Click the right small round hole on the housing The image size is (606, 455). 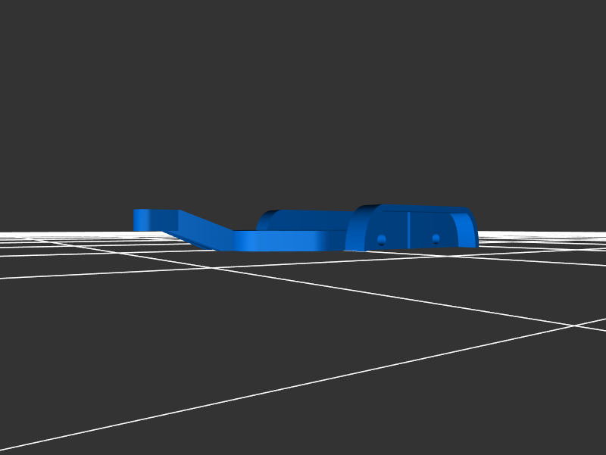436,238
